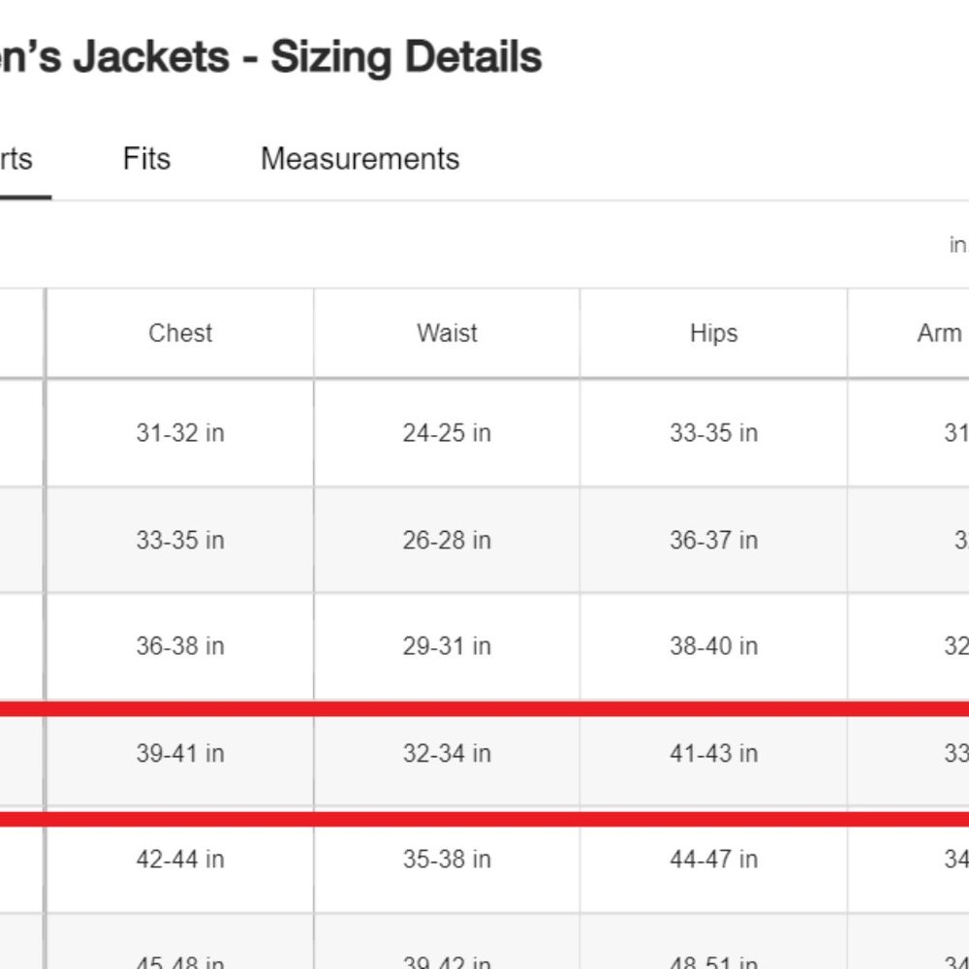Click the highlighted 39-41 in chest cell

pyautogui.click(x=180, y=753)
